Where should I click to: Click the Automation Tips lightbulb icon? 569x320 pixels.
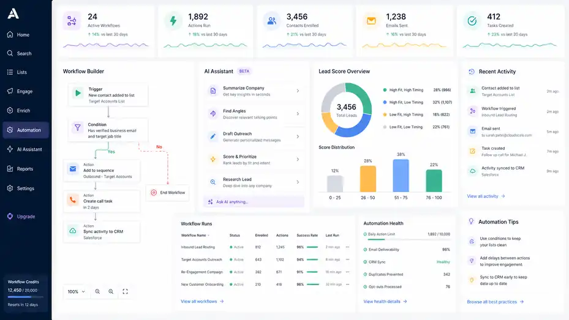point(471,221)
